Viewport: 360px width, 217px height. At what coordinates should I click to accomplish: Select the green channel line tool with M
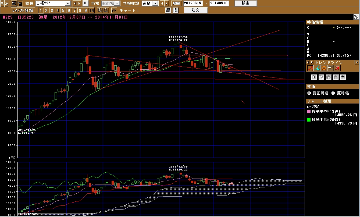point(317,68)
